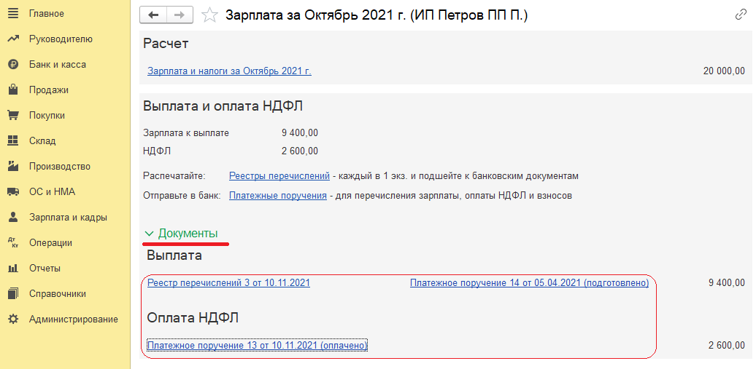756x369 pixels.
Task: Click the Производство factory icon
Action: (x=12, y=167)
